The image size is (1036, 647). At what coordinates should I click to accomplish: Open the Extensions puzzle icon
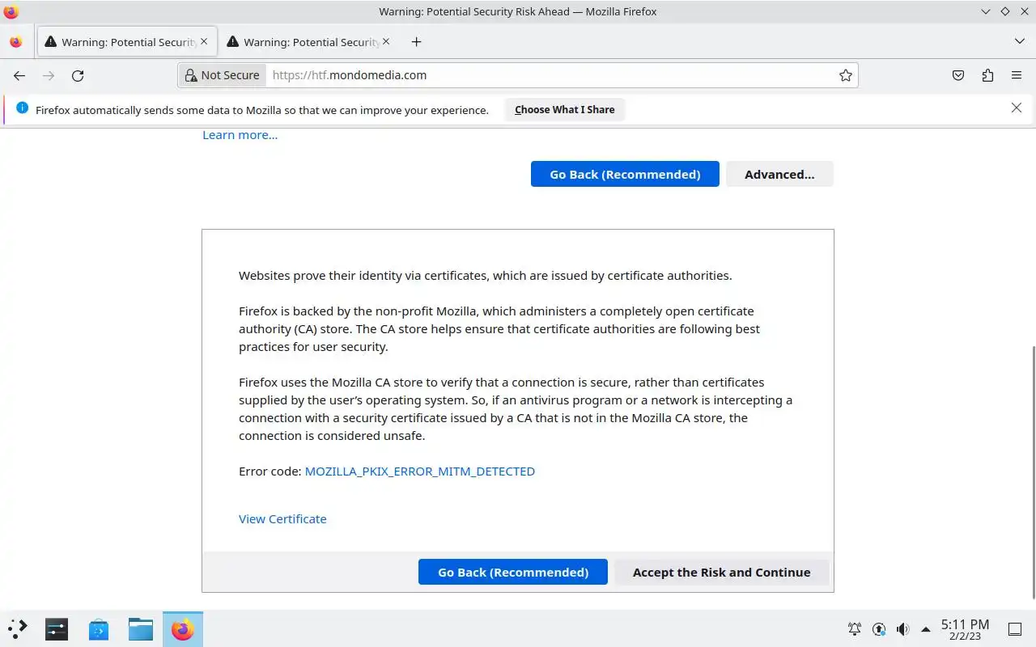[987, 75]
